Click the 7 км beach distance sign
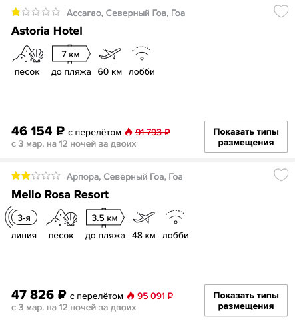Screen dimensions: 295x321 pyautogui.click(x=71, y=54)
